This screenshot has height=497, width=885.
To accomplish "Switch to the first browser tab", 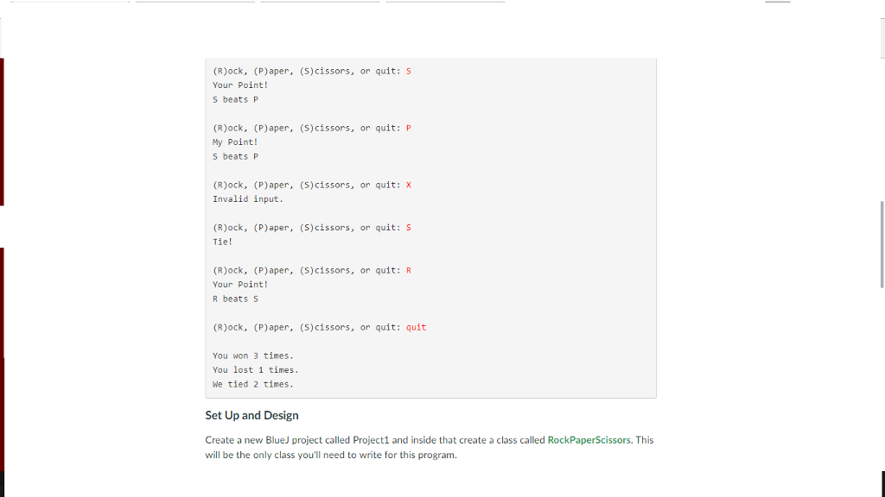I will (x=69, y=3).
